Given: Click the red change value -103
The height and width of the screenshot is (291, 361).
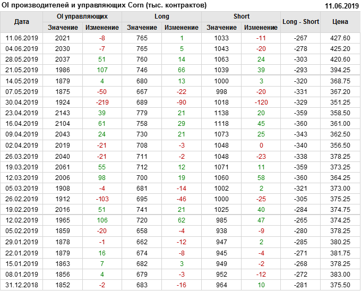Looking at the screenshot, I should click(x=102, y=199).
